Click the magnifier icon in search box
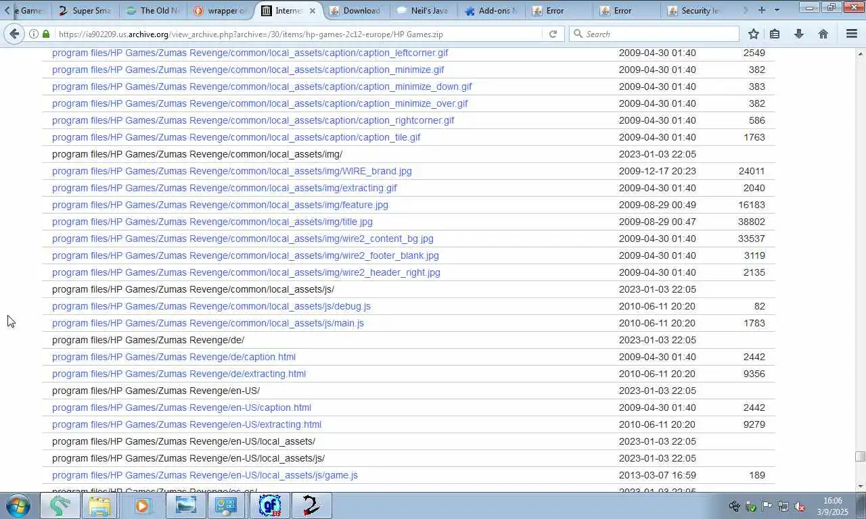 click(578, 34)
